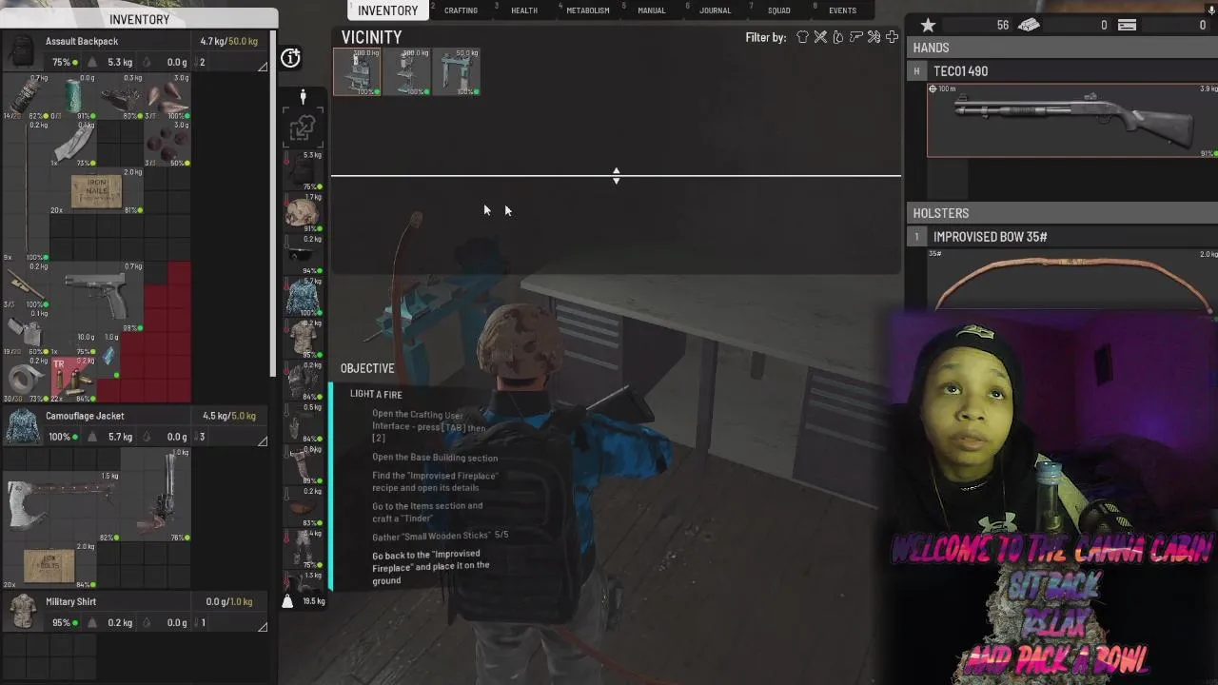Select the first workbench in Vicinity
Image resolution: width=1218 pixels, height=685 pixels.
coord(358,72)
